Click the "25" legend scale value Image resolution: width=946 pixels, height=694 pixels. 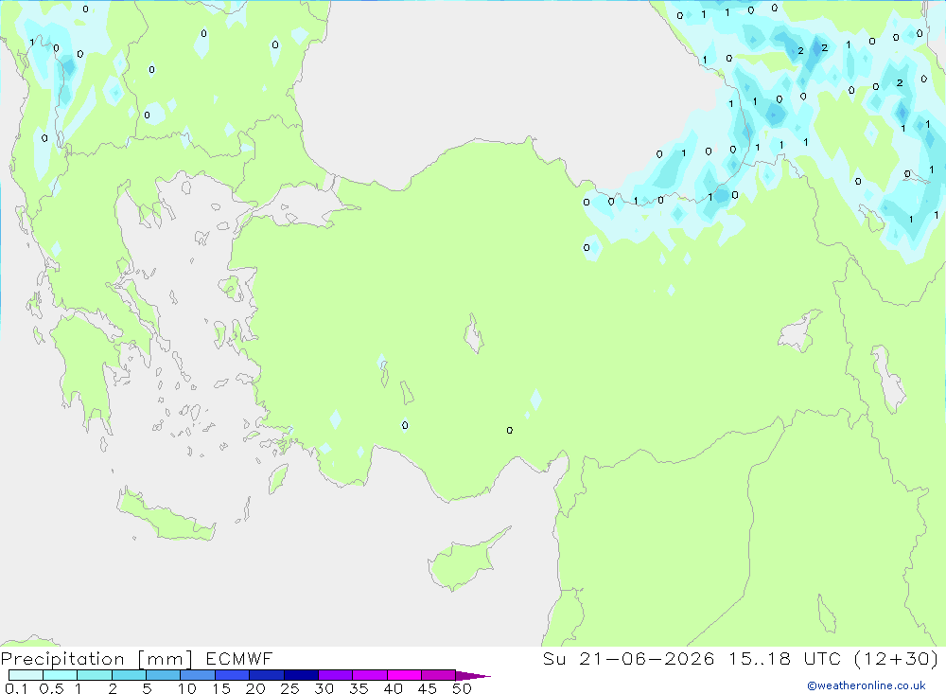click(x=289, y=688)
